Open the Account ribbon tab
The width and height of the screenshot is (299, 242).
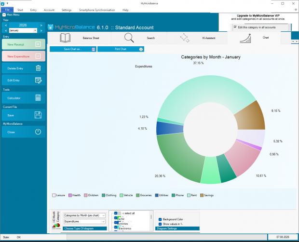coord(49,10)
